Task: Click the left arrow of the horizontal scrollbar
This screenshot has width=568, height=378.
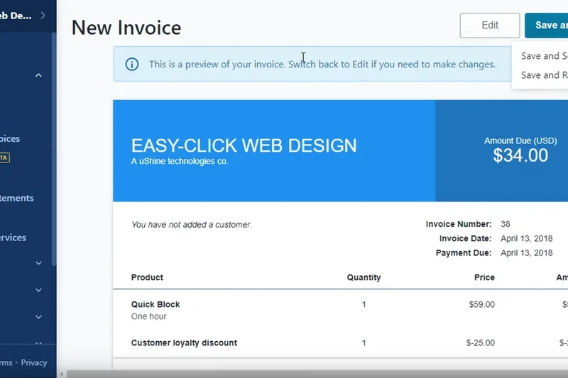Action: click(63, 374)
